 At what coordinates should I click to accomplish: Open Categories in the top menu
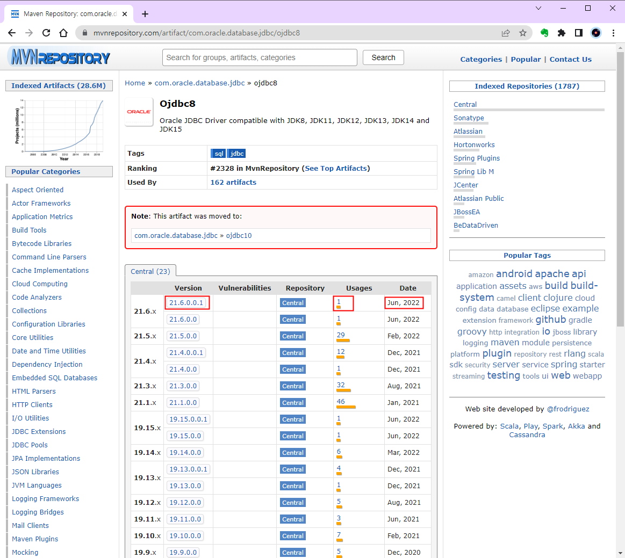(481, 60)
